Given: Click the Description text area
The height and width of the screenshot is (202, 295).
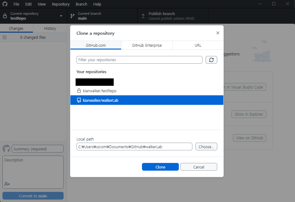Looking at the screenshot, I should coord(33,172).
